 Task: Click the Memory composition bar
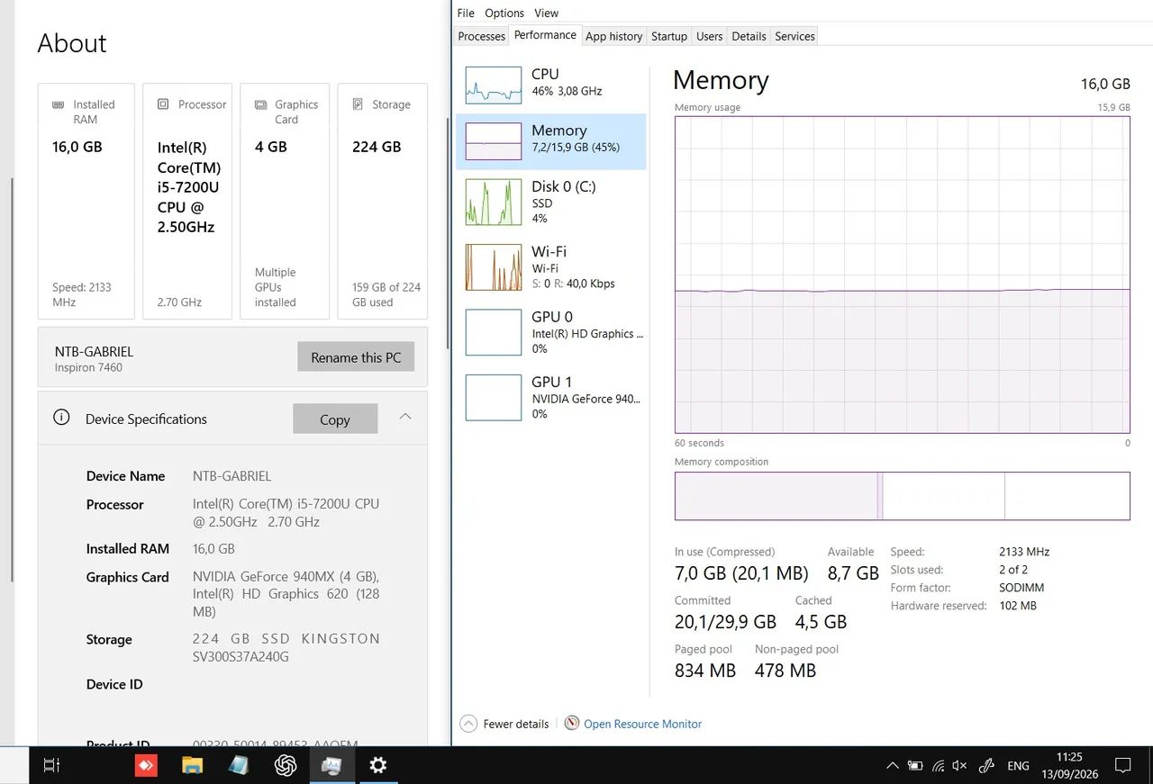point(902,496)
